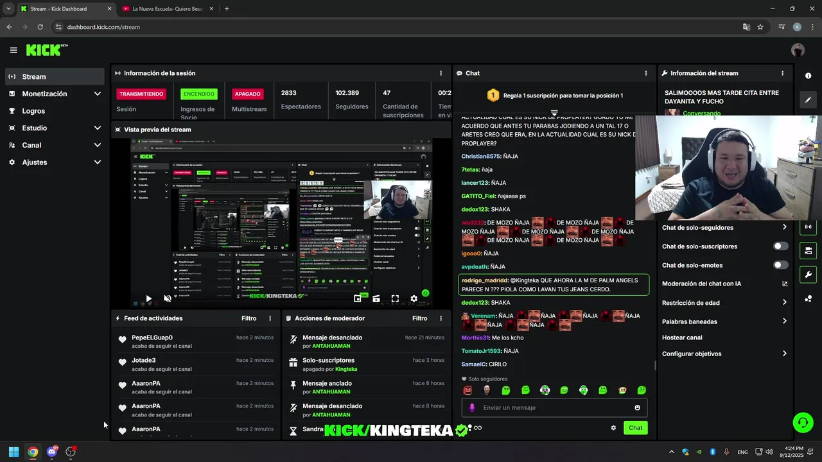Toggle Chat de solo-emotes switch

tap(781, 265)
